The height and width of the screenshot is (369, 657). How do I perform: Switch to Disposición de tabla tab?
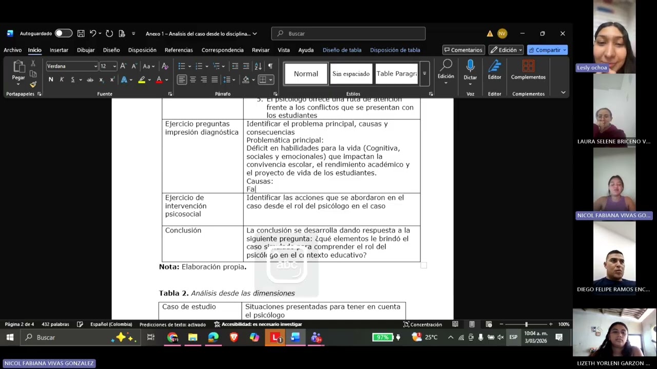coord(395,50)
